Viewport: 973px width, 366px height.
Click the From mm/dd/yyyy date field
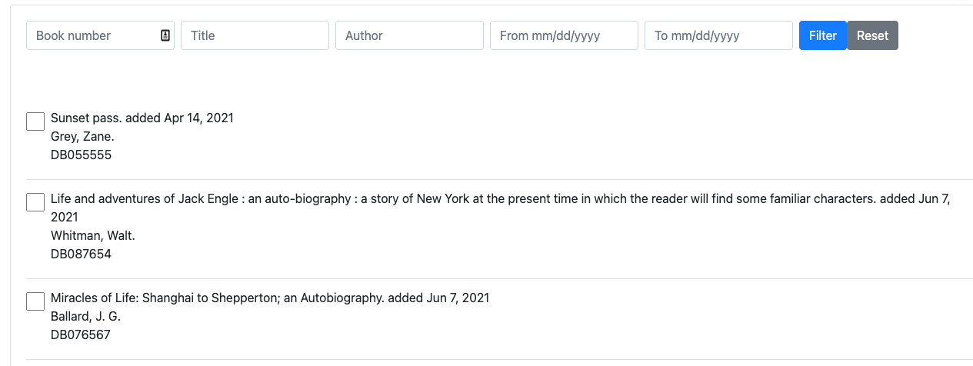564,35
